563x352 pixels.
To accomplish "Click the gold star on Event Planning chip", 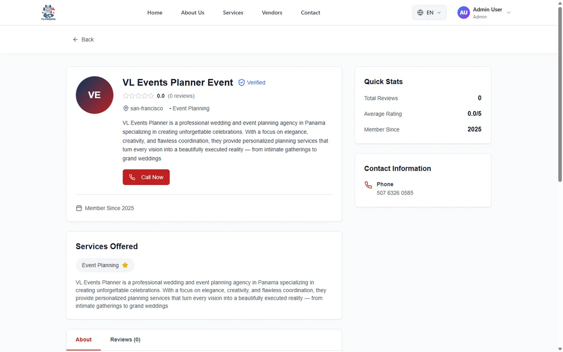I will pos(125,265).
